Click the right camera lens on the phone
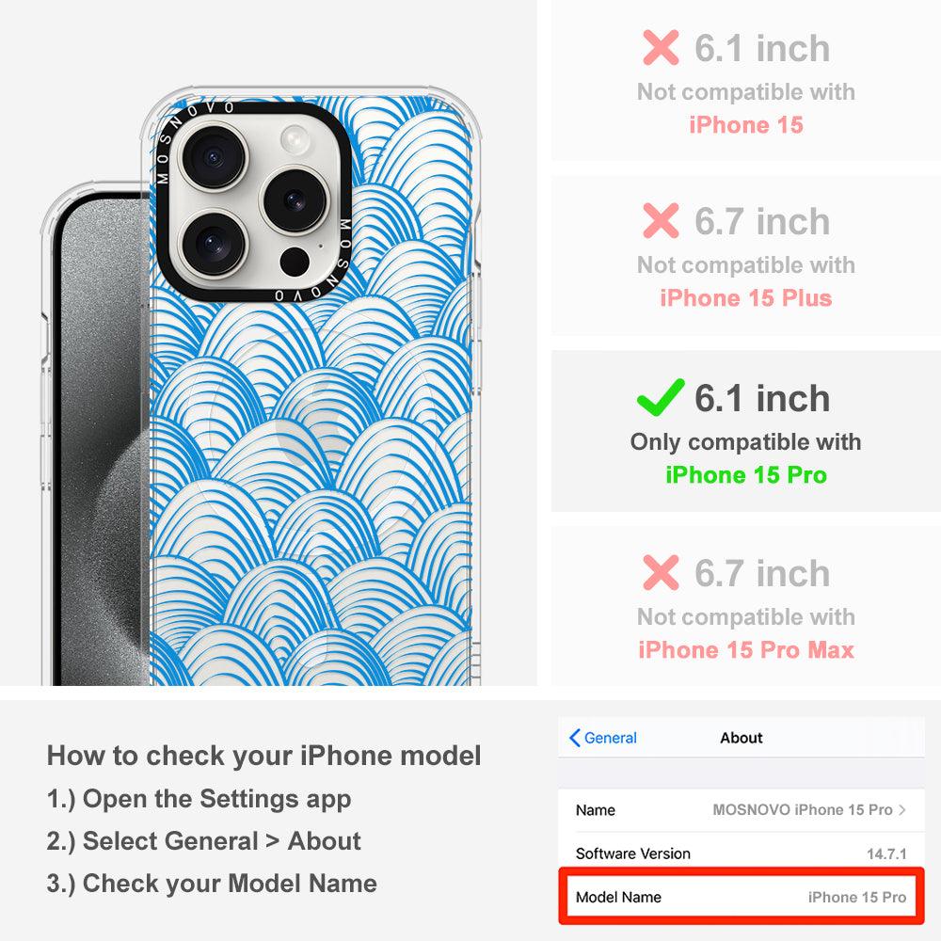This screenshot has height=941, width=941. coord(295,200)
